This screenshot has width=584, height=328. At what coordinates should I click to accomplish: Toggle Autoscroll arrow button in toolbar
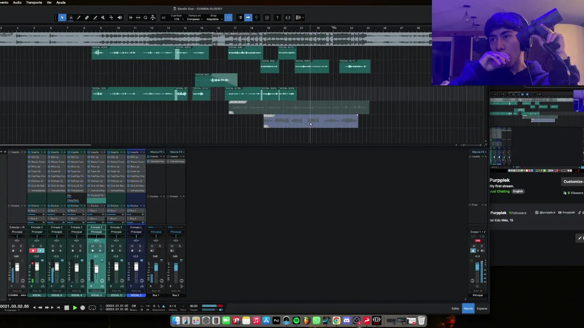[x=248, y=18]
